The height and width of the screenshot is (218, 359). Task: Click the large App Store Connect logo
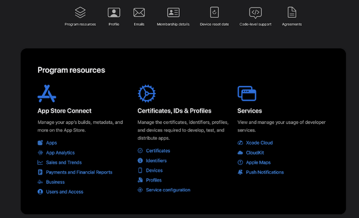coord(47,94)
